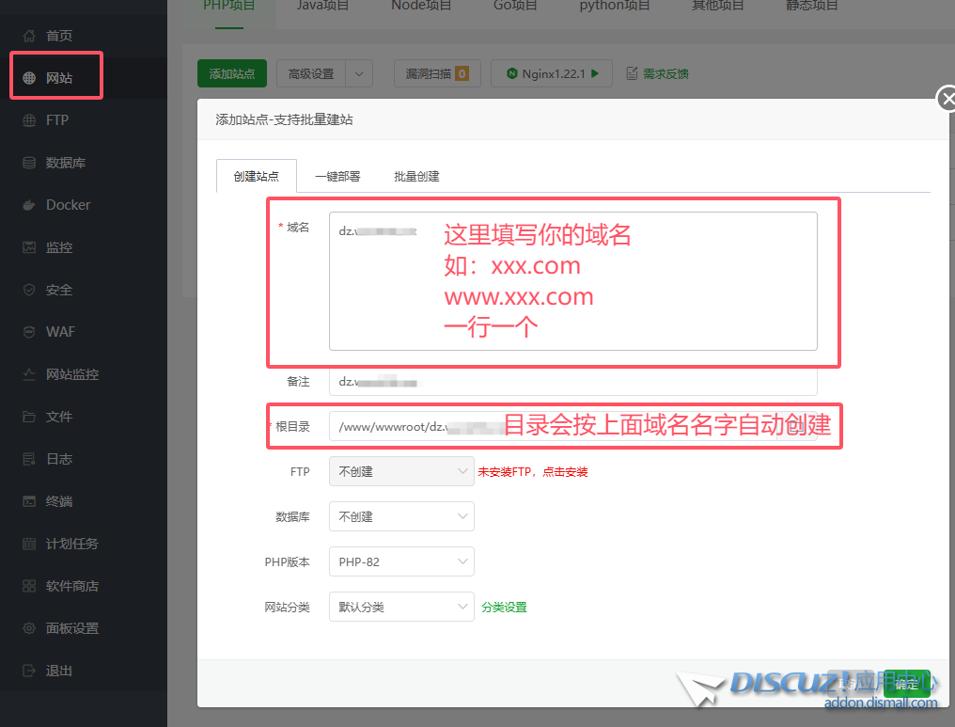Click the green Add Site button
Image resolution: width=955 pixels, height=727 pixels.
point(232,74)
